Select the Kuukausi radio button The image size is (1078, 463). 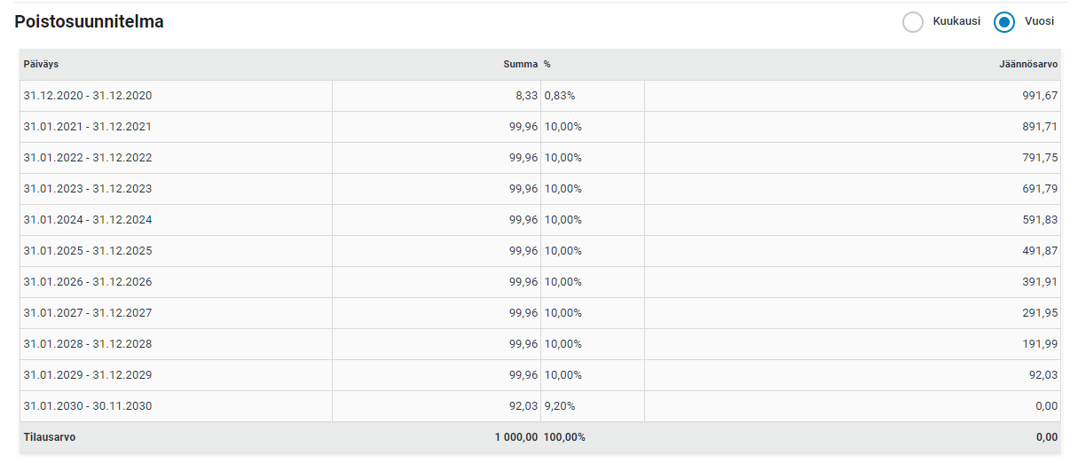tap(913, 22)
